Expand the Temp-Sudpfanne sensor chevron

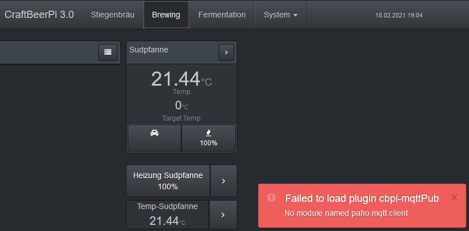coord(223,215)
